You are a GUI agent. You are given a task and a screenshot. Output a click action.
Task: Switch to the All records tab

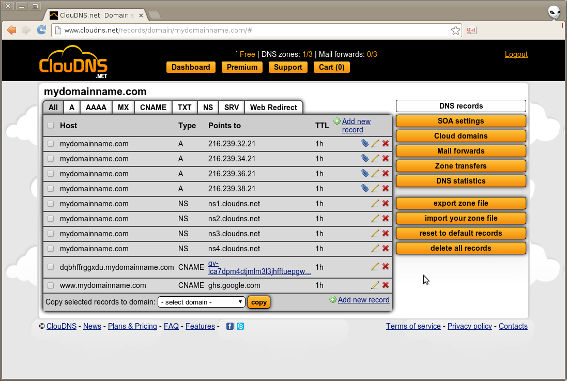(53, 108)
